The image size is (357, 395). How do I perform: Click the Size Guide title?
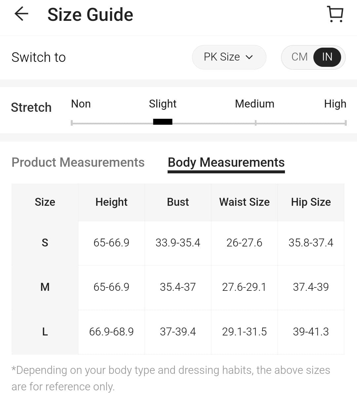[x=90, y=15]
